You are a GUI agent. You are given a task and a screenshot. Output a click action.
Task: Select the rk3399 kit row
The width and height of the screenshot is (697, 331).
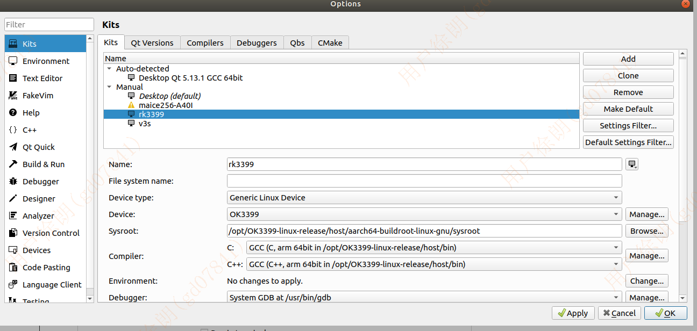(x=342, y=114)
